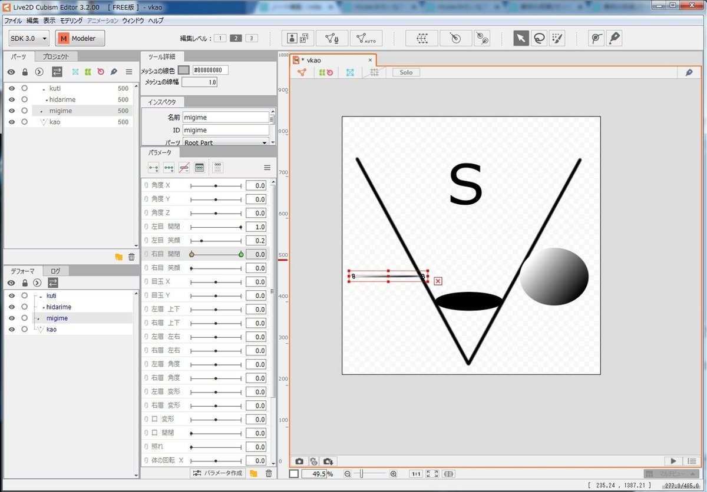The width and height of the screenshot is (707, 492).
Task: Set edit level to 1
Action: [x=220, y=38]
